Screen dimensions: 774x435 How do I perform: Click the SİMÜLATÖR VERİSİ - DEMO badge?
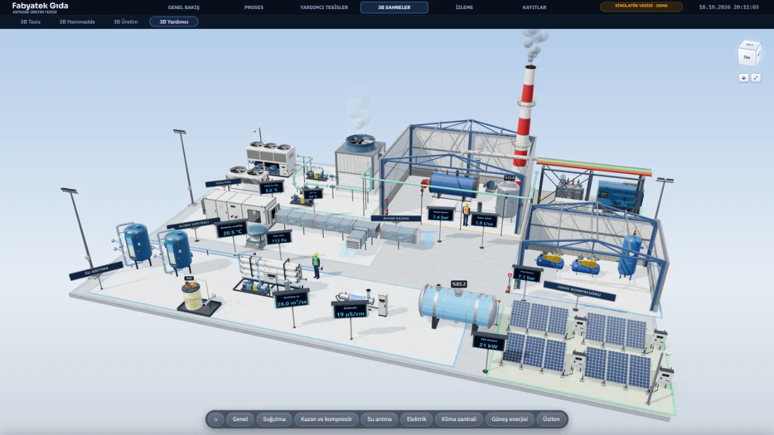click(x=641, y=7)
